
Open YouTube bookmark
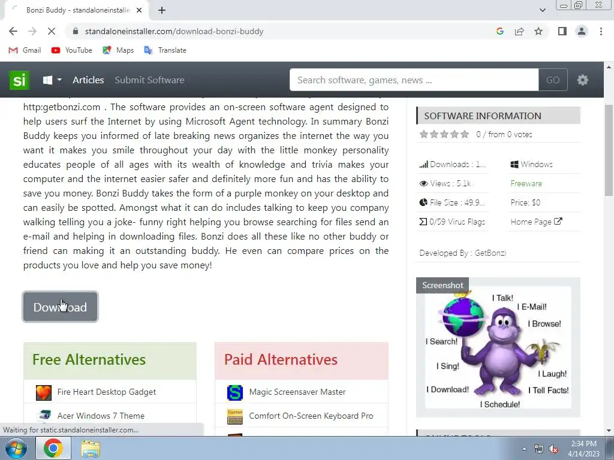click(72, 50)
